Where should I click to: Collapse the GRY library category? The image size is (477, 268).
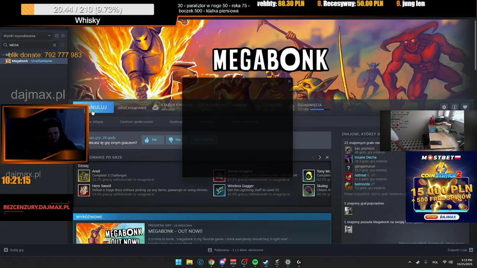coord(4,55)
